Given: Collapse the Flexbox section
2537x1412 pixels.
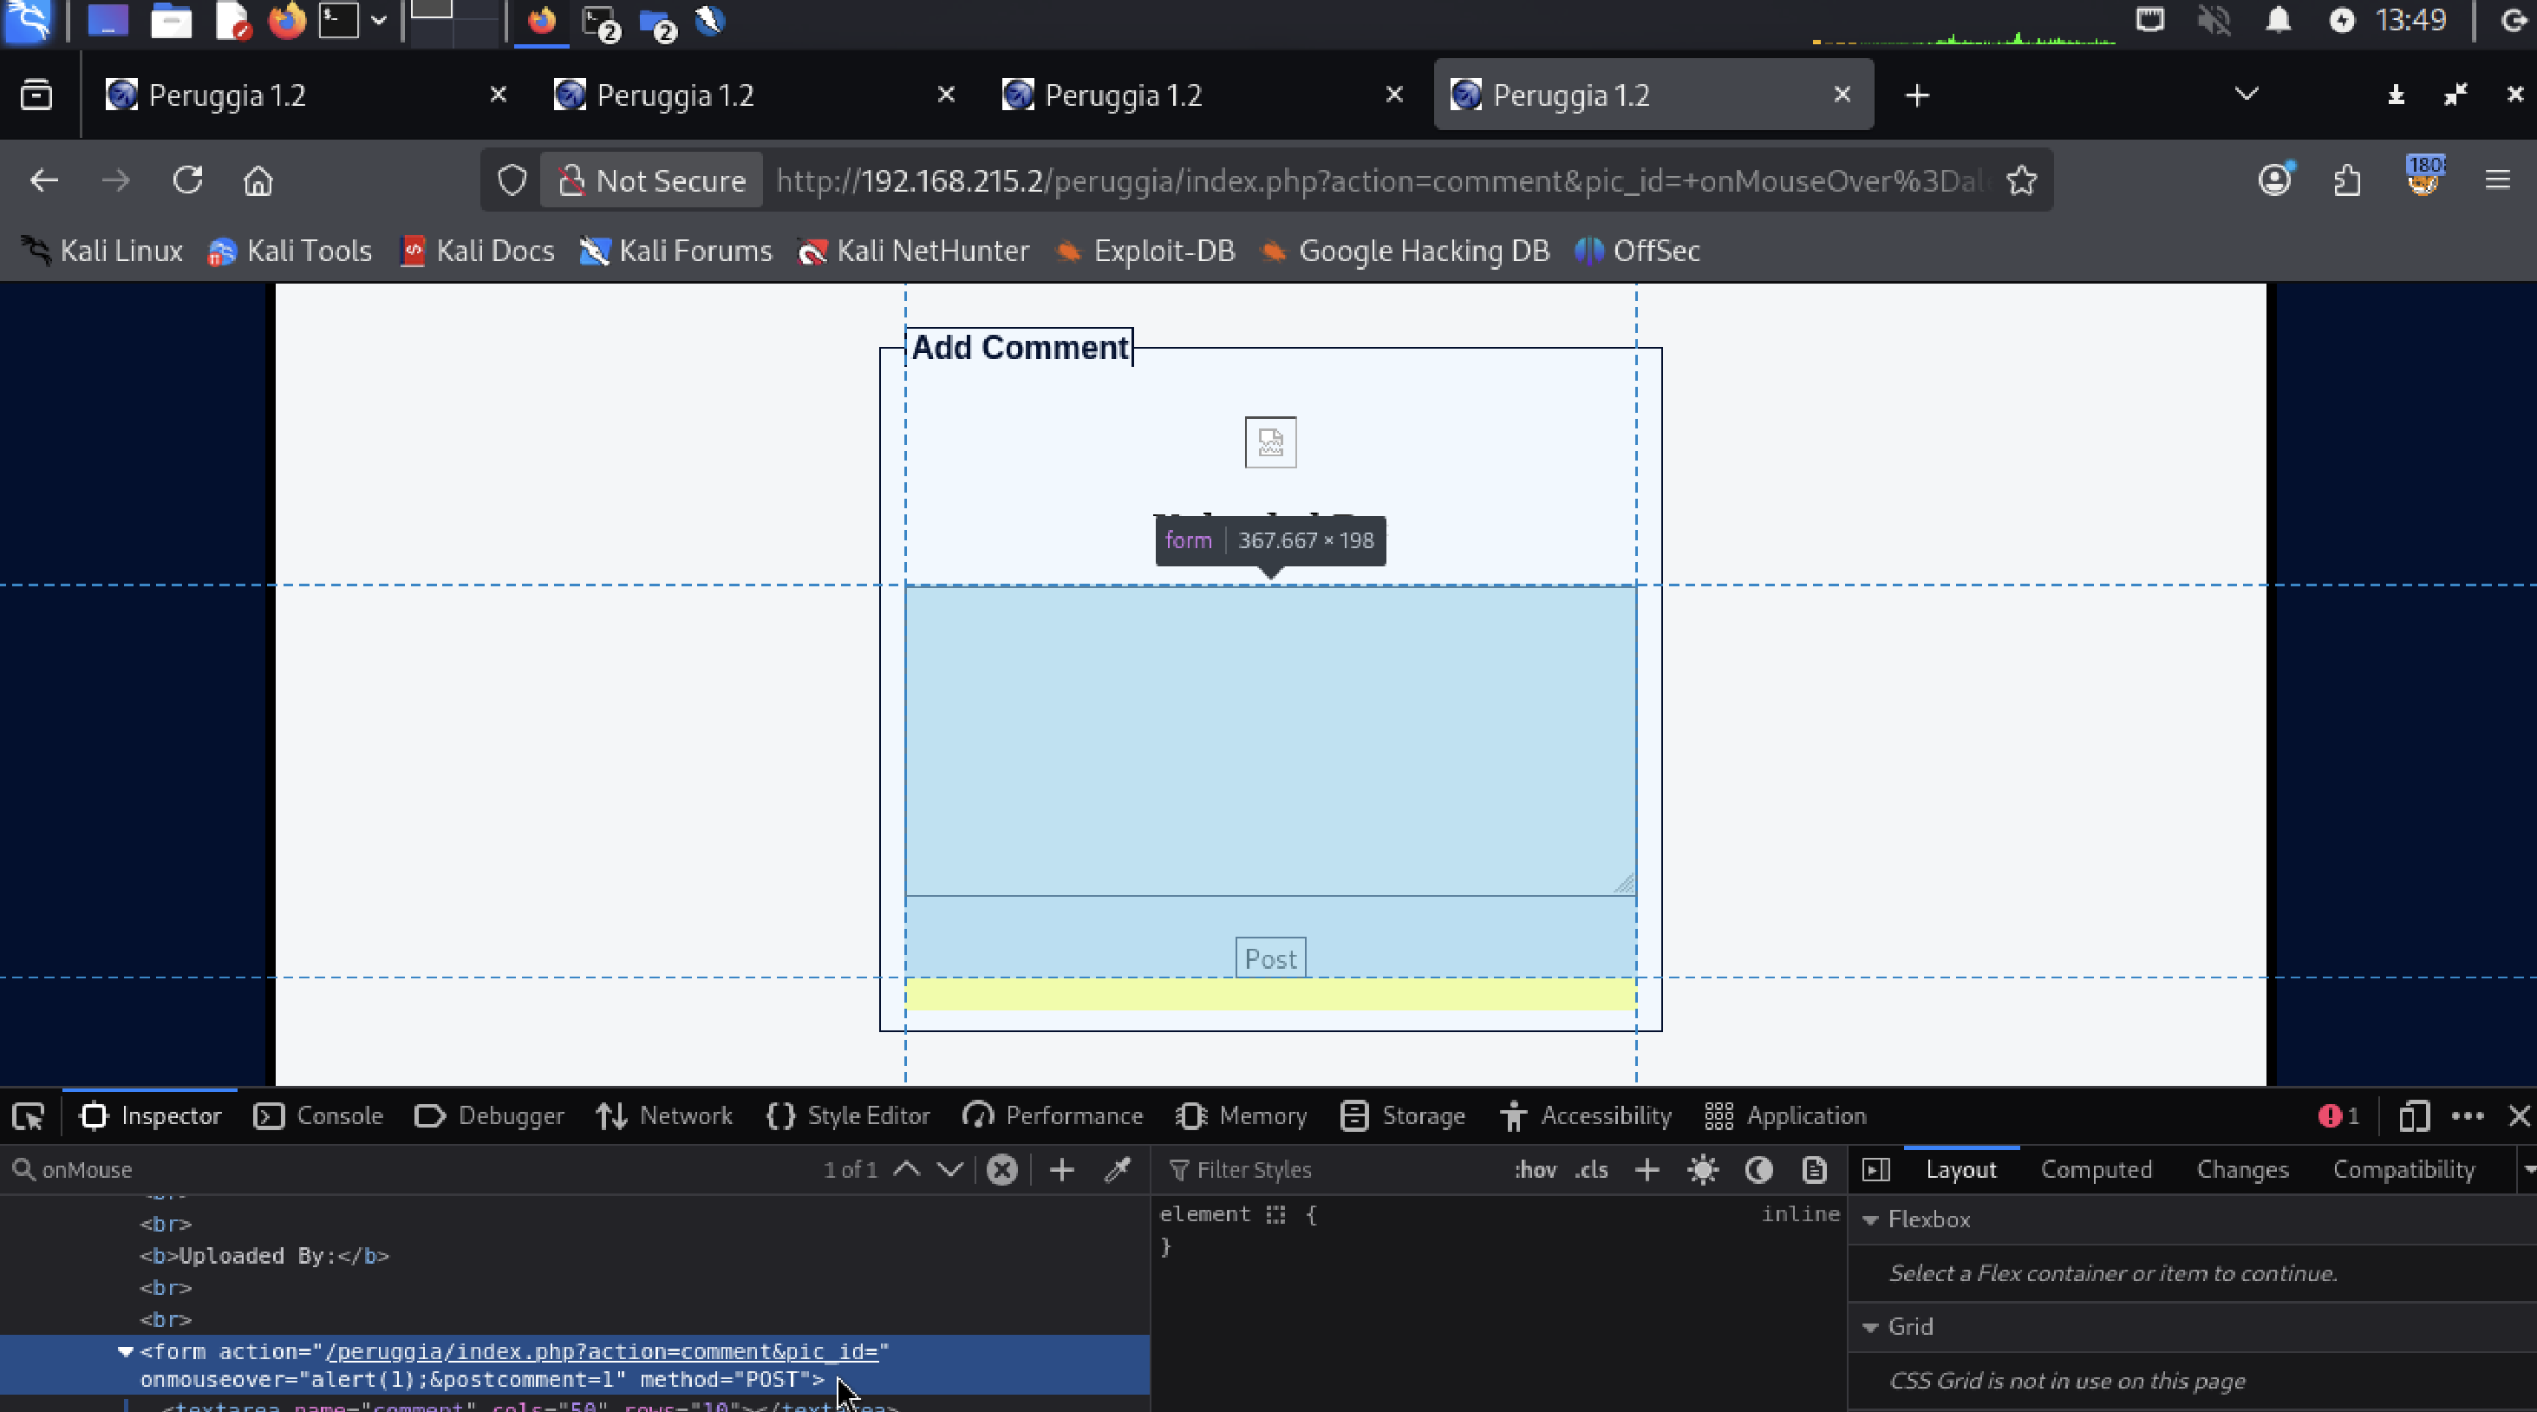Looking at the screenshot, I should point(1870,1219).
